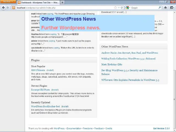
Task: Install the Excerpt Old Posts plugin
Action: click(x=55, y=90)
